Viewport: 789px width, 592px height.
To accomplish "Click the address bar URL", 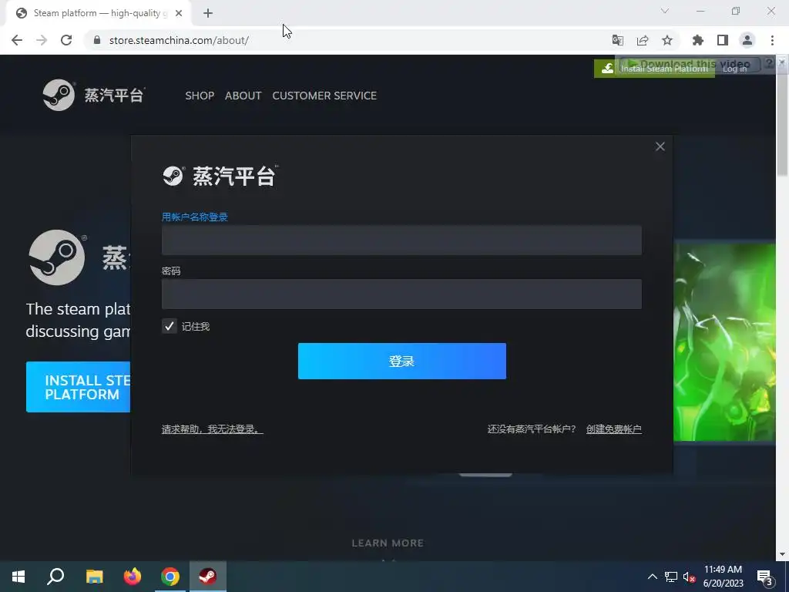I will 179,40.
